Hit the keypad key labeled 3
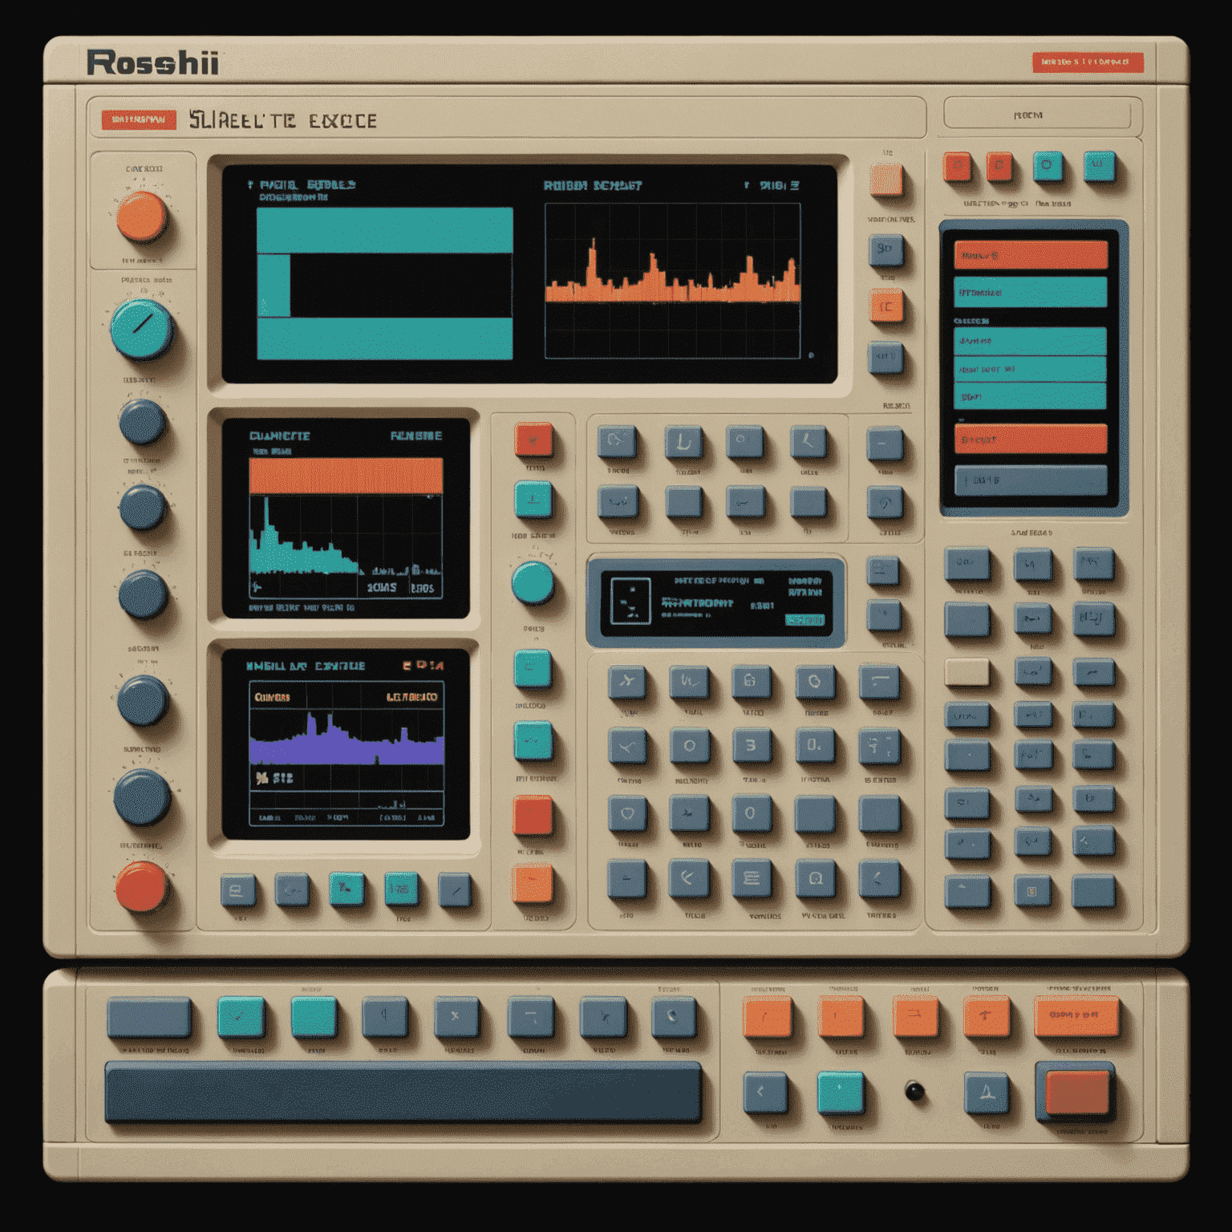The image size is (1232, 1232). click(751, 746)
